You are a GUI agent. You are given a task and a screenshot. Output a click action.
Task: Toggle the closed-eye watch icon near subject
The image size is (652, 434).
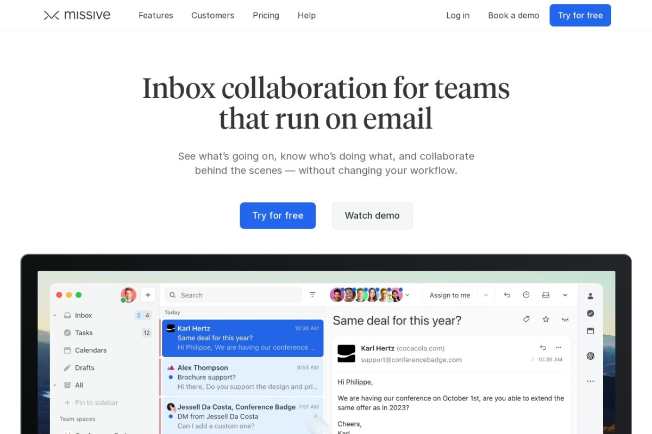565,320
